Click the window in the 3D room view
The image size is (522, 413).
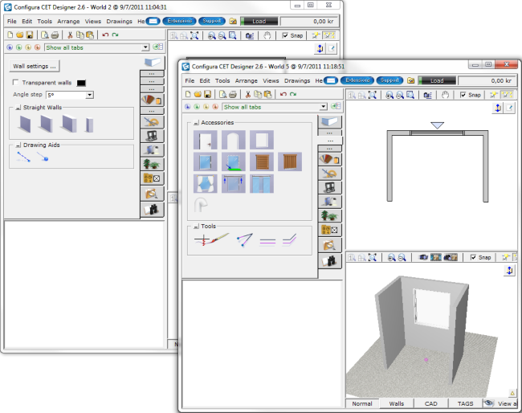[x=432, y=307]
